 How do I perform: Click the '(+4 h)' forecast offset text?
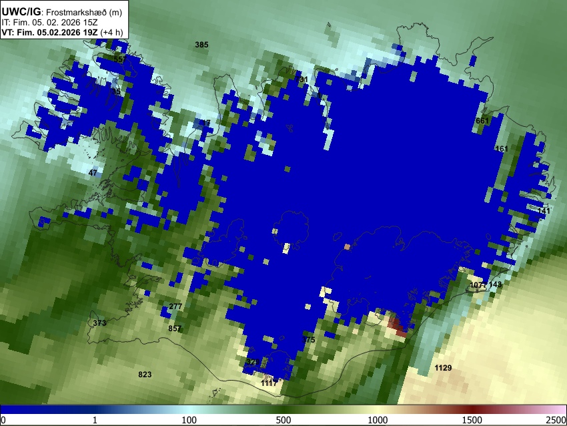(x=111, y=32)
